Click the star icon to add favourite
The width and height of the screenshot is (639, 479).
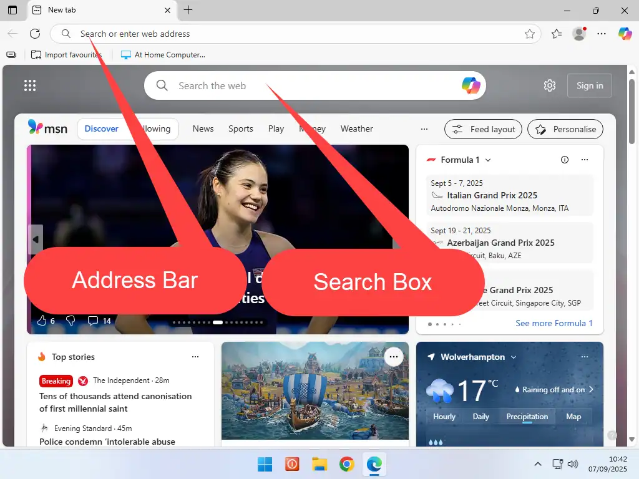click(x=529, y=34)
